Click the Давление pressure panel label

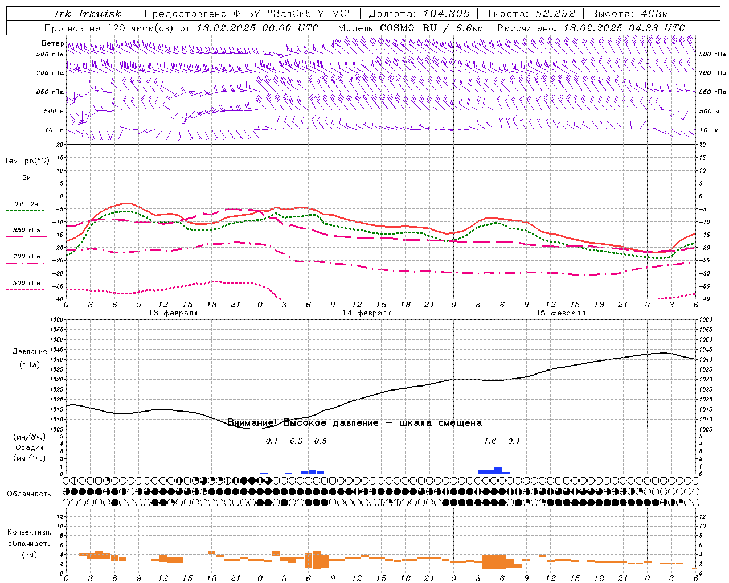pyautogui.click(x=30, y=352)
